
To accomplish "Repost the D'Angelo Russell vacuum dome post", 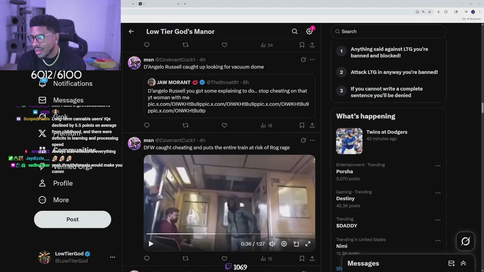I will tap(185, 125).
